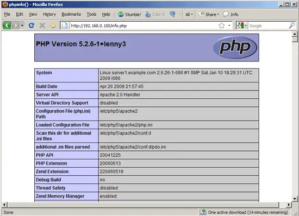Open the Tools menu
Screen dimensions: 299x216
point(91,14)
